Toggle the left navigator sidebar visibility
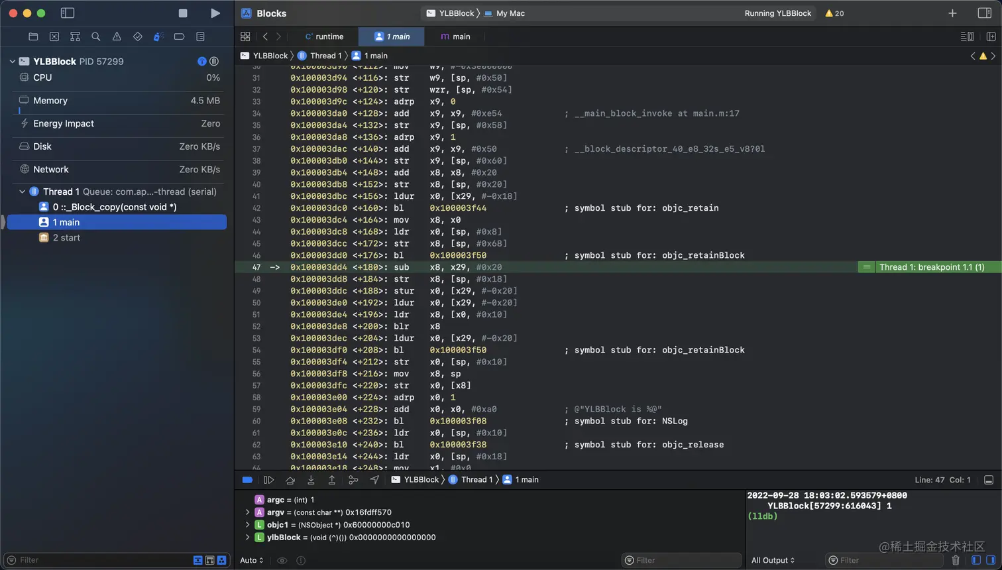 pyautogui.click(x=67, y=13)
